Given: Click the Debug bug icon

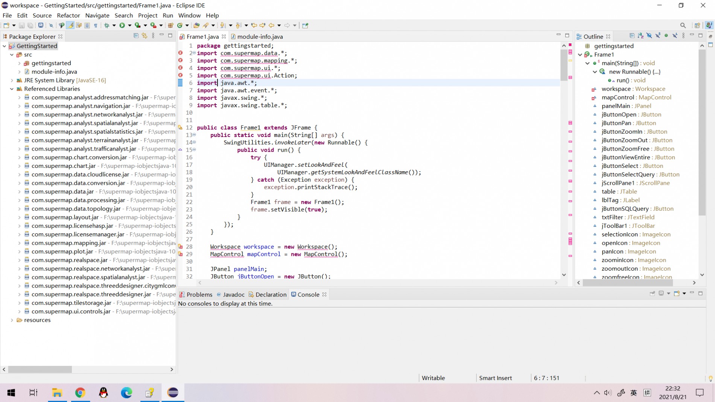Looking at the screenshot, I should [107, 26].
